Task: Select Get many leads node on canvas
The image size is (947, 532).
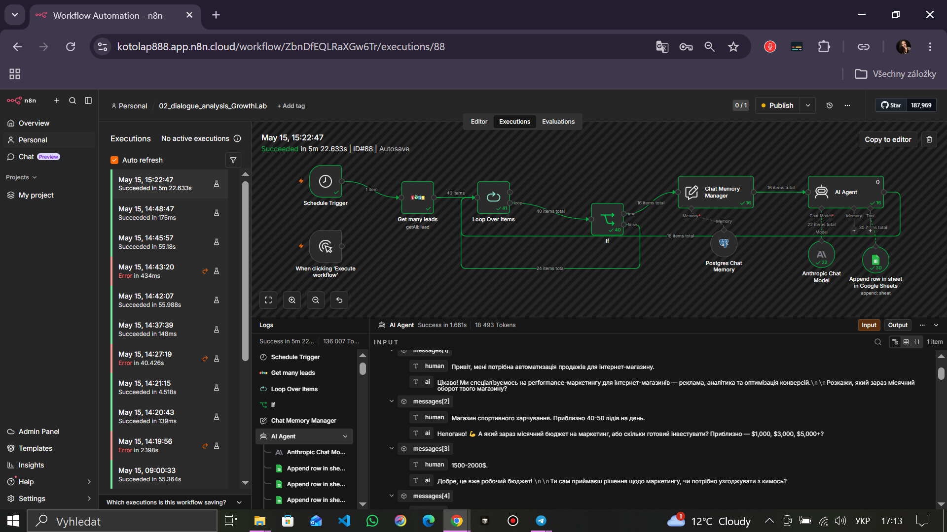Action: [x=417, y=198]
